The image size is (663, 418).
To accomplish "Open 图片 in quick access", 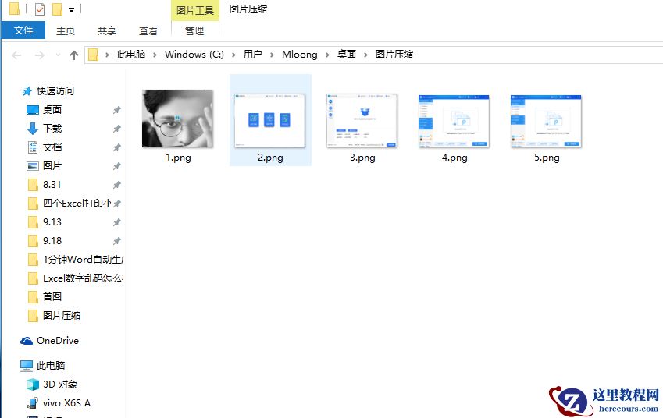I will [52, 166].
